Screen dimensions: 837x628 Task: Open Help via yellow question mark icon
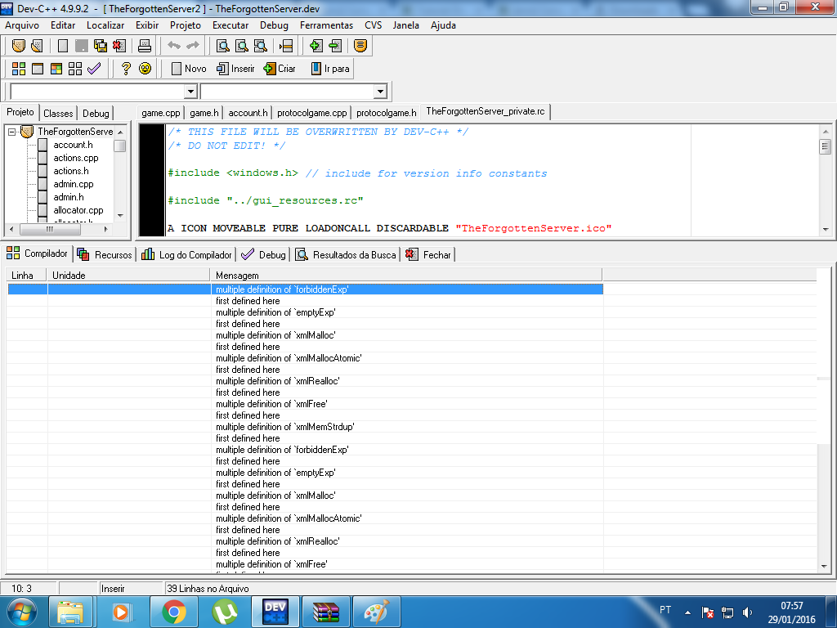pyautogui.click(x=126, y=69)
